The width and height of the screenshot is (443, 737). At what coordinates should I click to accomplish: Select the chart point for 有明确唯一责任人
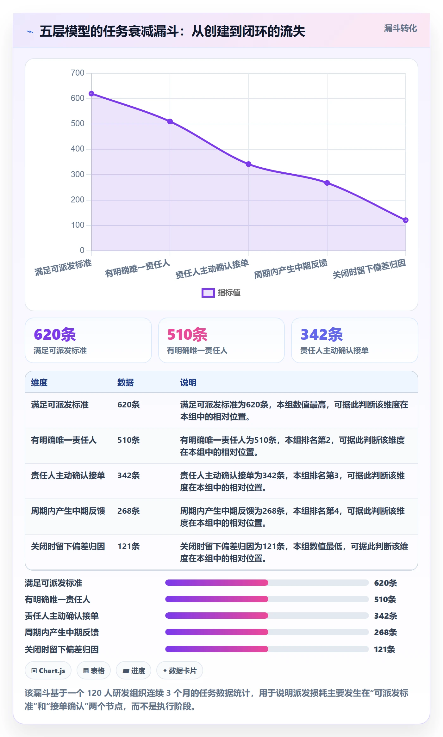(170, 121)
